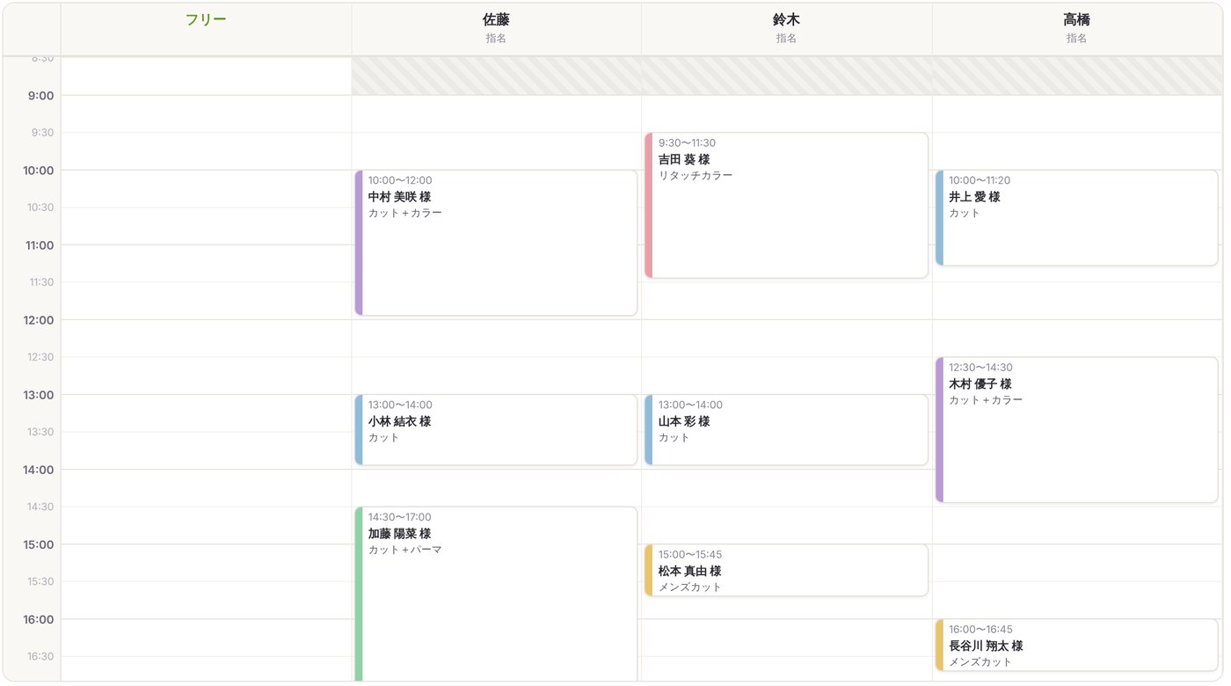Click 小林 結衣 13:00 booking
The image size is (1231, 686).
pos(496,430)
